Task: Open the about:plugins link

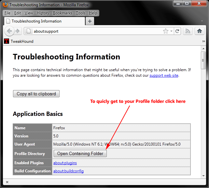Action: tap(65, 163)
